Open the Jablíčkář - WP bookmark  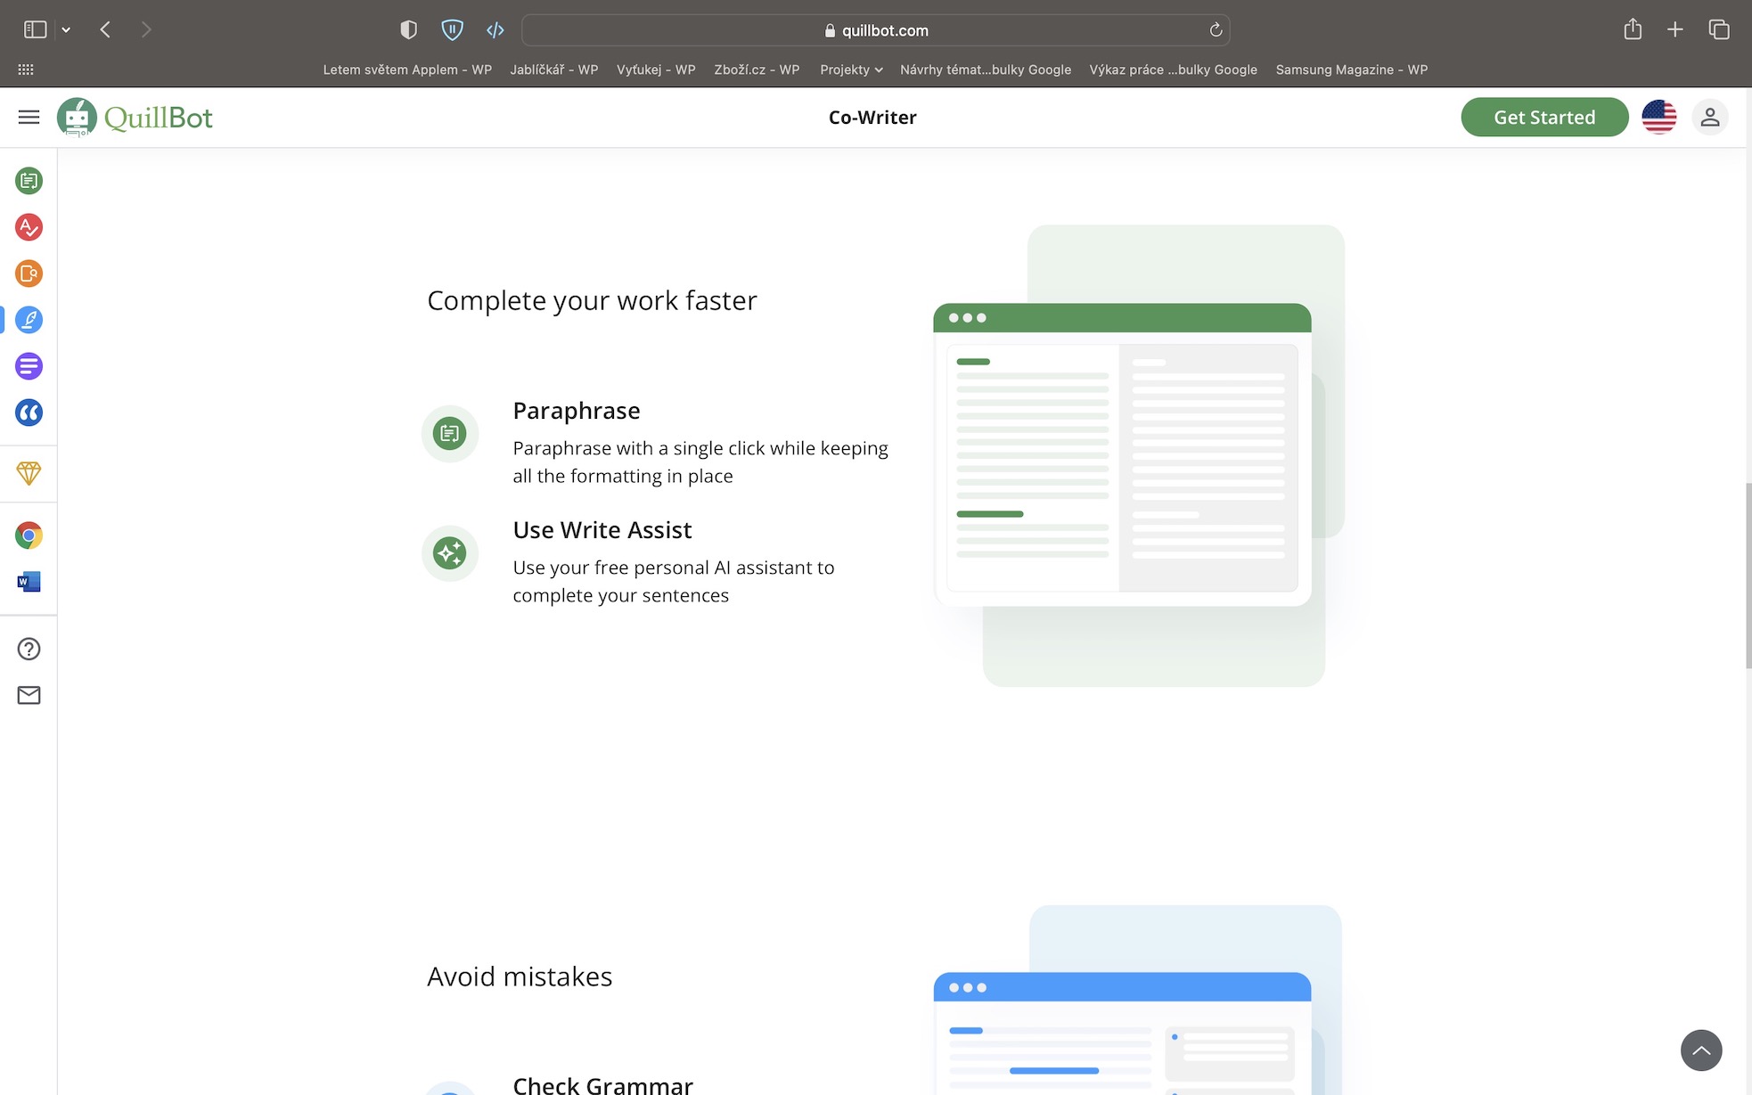click(553, 69)
